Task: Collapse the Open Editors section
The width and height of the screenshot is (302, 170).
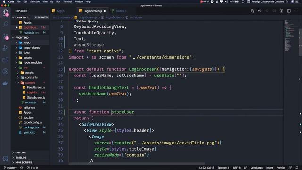Action: tap(13, 17)
